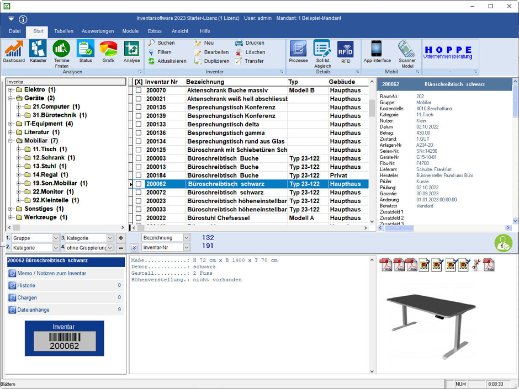The image size is (519, 389).
Task: Open the Bezeichnung sort dropdown
Action: 186,238
